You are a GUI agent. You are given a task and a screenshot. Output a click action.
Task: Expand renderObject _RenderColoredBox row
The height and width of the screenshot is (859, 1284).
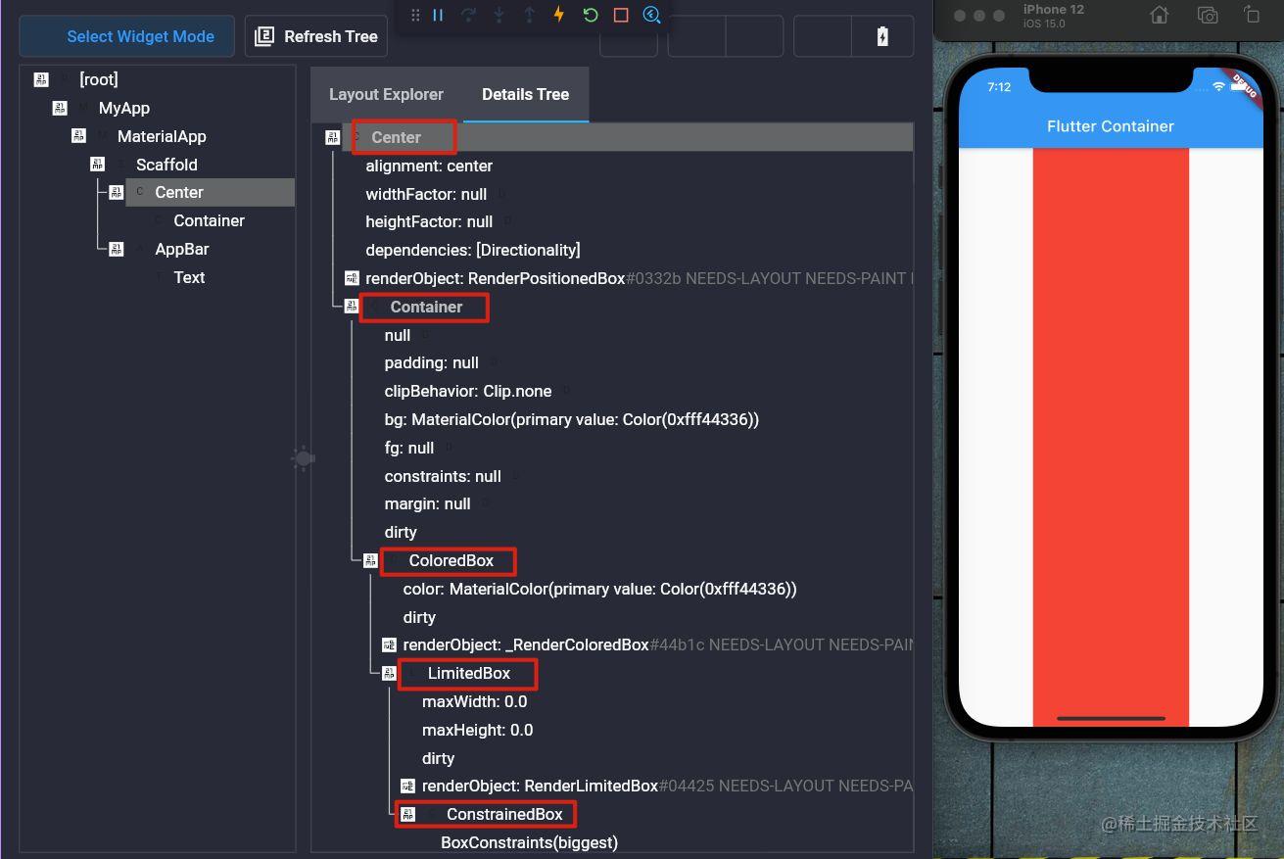click(x=389, y=644)
